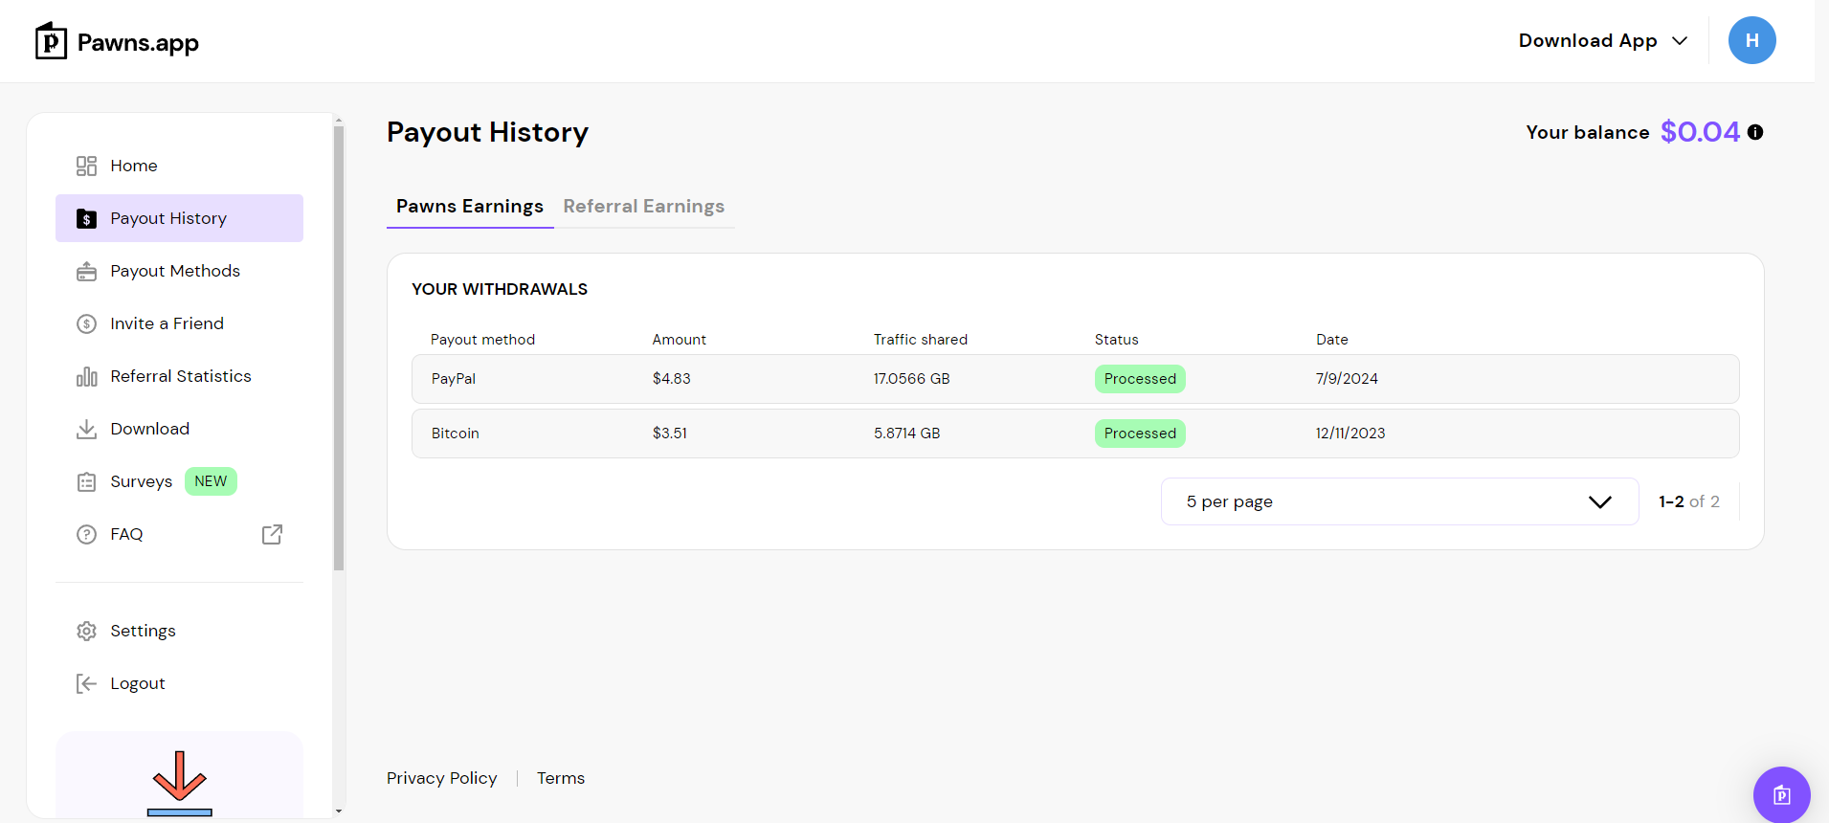Screen dimensions: 1829x823
Task: Open the FAQ menu item
Action: pyautogui.click(x=179, y=534)
